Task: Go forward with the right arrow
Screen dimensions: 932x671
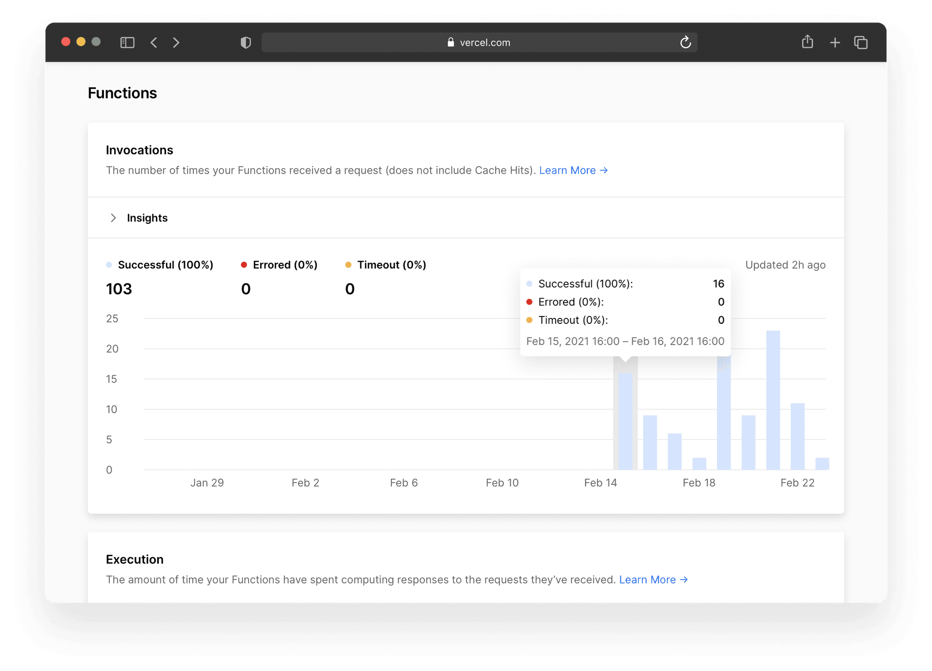Action: click(x=176, y=43)
